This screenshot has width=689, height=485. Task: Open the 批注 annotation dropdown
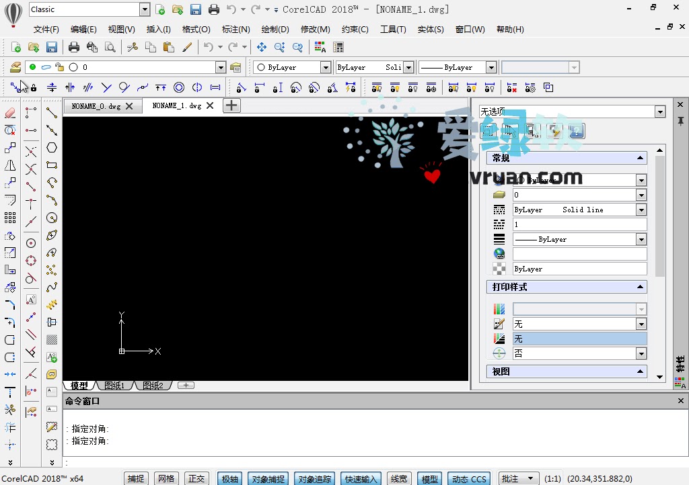[519, 479]
